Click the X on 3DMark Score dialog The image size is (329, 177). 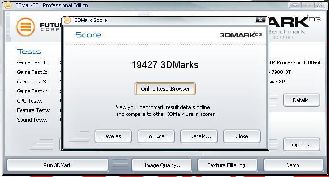coord(260,20)
